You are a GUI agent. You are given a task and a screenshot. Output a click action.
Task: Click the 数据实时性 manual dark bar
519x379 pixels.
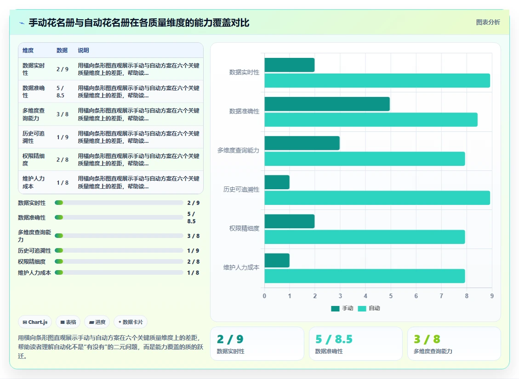click(290, 65)
